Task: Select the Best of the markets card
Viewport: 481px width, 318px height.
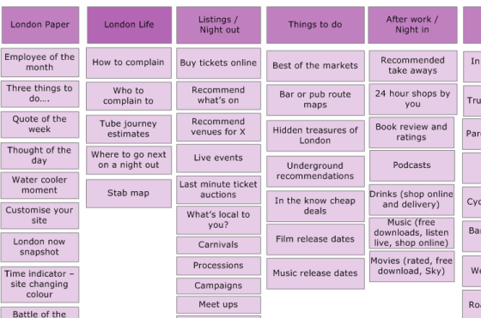Action: pos(315,66)
